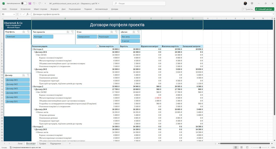Viewport: 276px width, 149px height.
Task: Open the user account avatar
Action: pyautogui.click(x=245, y=3)
